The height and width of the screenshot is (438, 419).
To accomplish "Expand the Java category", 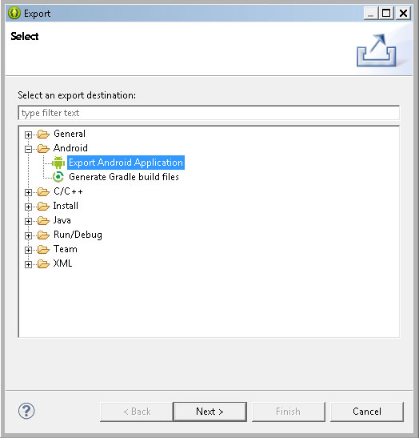I will coord(28,222).
